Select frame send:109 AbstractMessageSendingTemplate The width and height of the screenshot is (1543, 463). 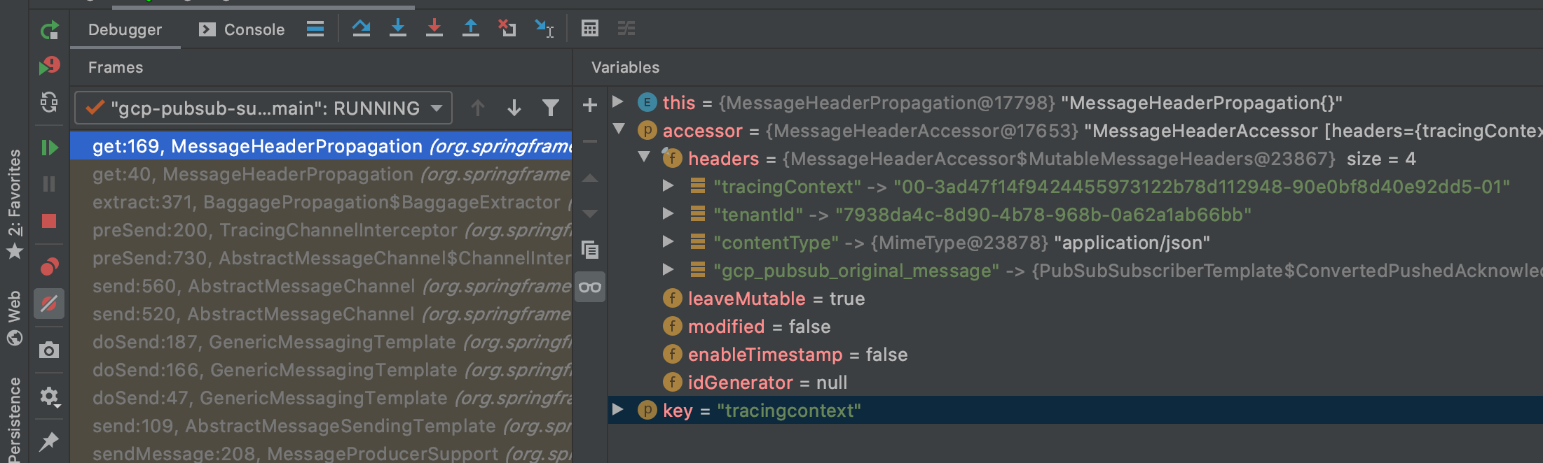tap(321, 426)
